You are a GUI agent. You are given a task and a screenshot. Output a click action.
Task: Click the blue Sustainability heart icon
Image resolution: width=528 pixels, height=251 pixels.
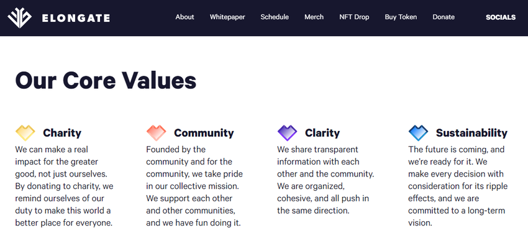[x=418, y=132]
